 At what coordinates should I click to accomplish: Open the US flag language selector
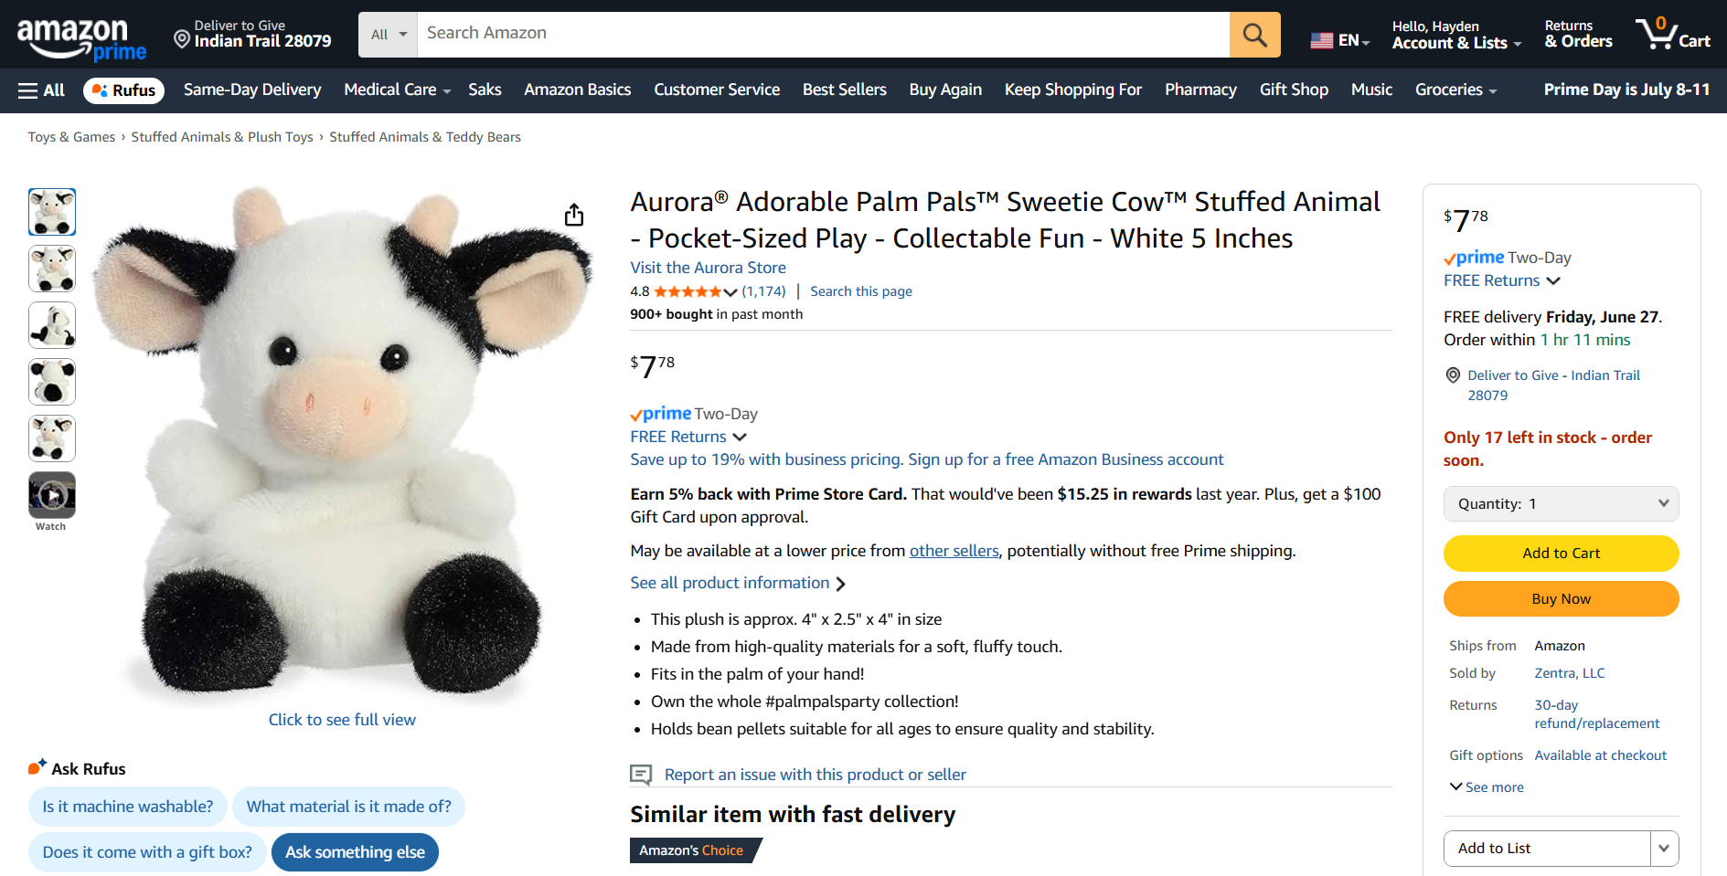(1339, 40)
